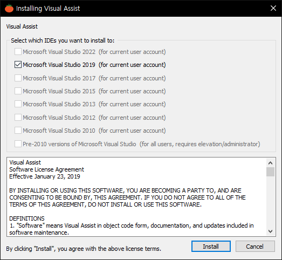Click the Cancel button

click(255, 247)
